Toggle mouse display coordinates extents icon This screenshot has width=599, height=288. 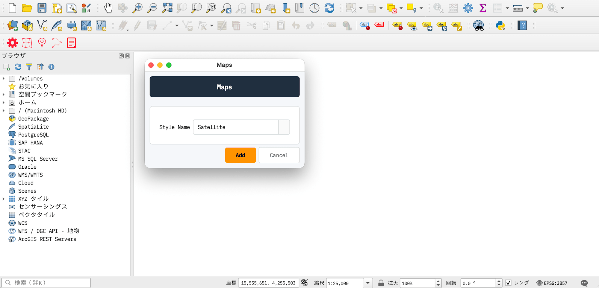tap(305, 283)
